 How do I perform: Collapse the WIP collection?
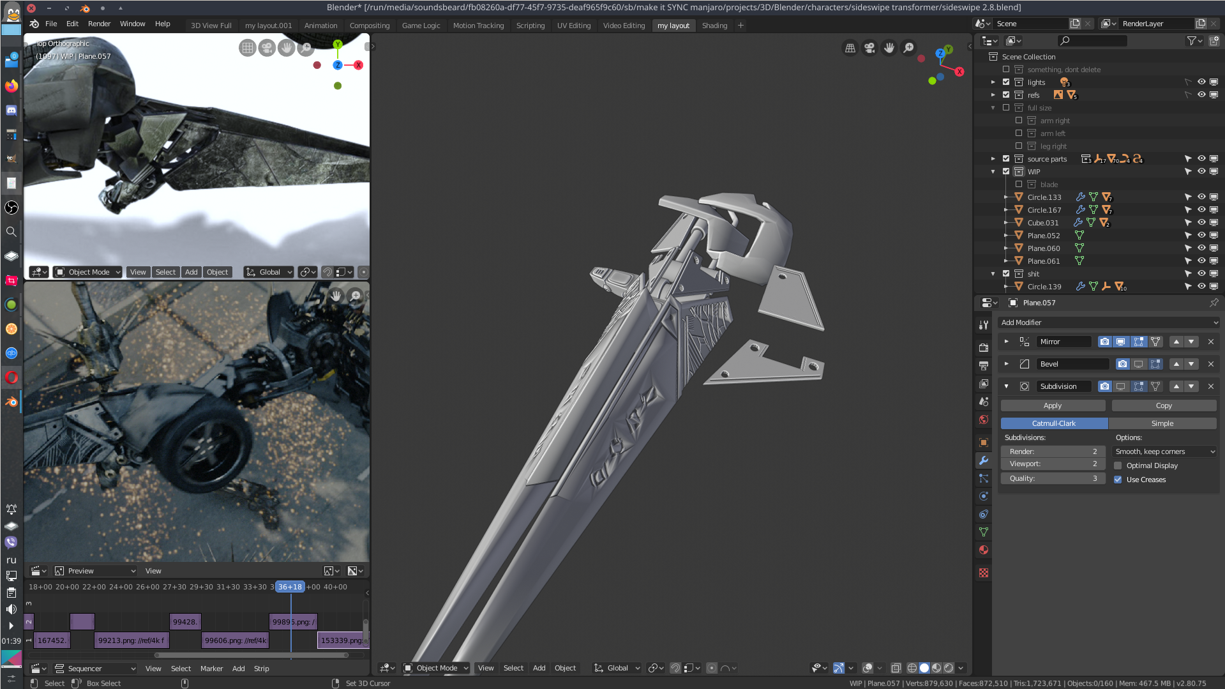pyautogui.click(x=993, y=171)
